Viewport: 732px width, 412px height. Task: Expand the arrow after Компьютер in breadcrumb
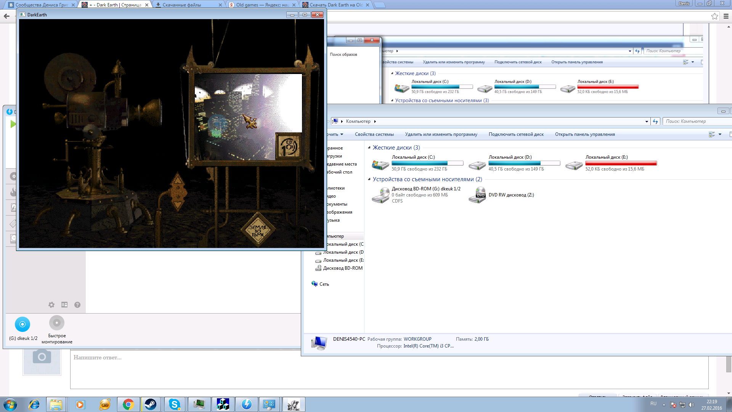[x=375, y=121]
